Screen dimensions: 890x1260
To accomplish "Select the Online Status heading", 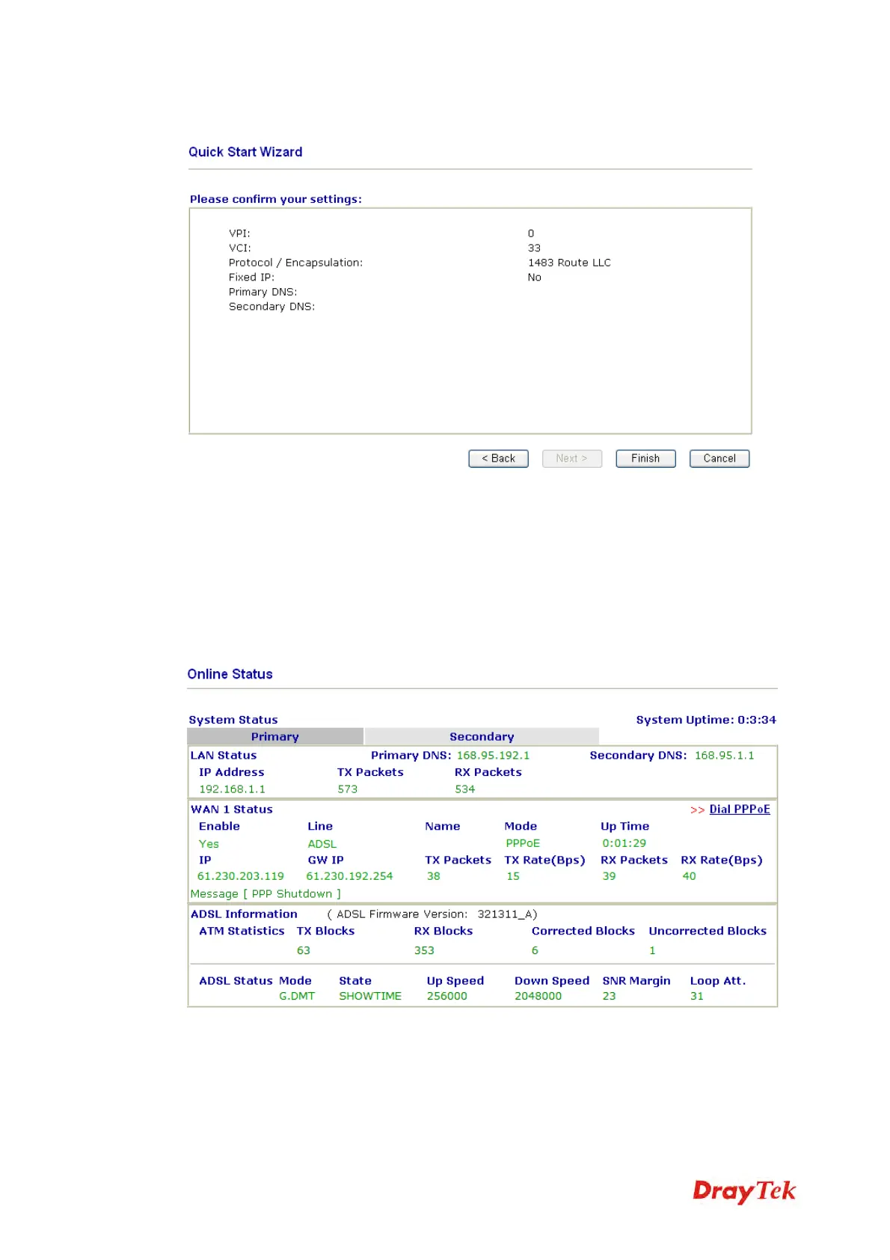I will tap(230, 674).
